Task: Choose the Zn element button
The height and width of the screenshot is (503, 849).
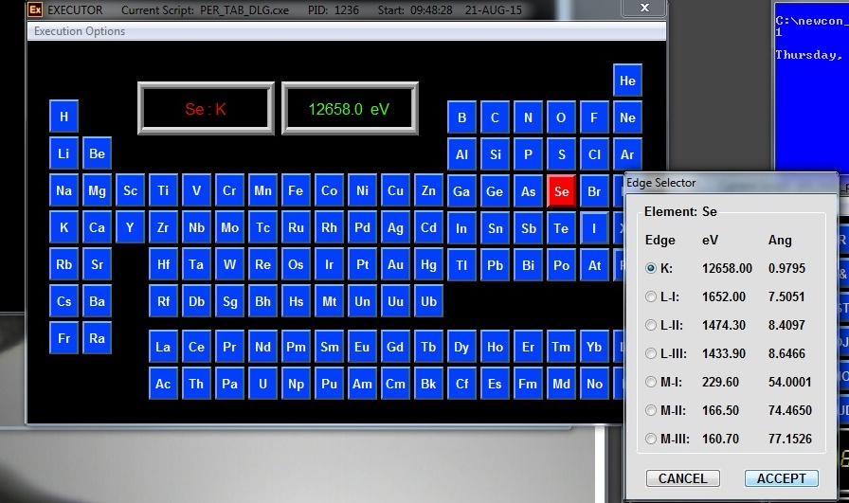Action: [x=428, y=191]
